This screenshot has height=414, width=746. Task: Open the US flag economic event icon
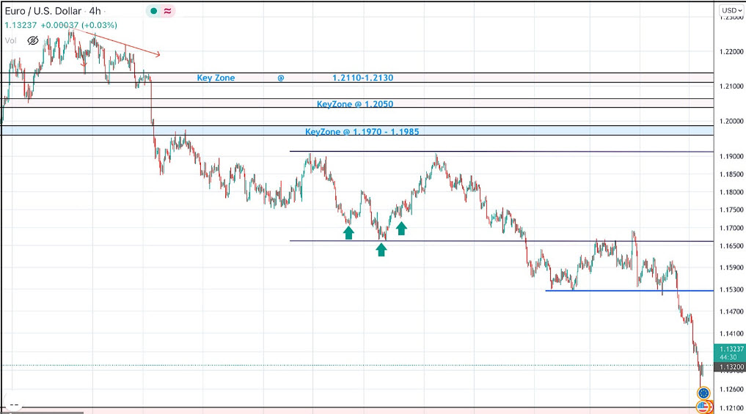coord(704,406)
